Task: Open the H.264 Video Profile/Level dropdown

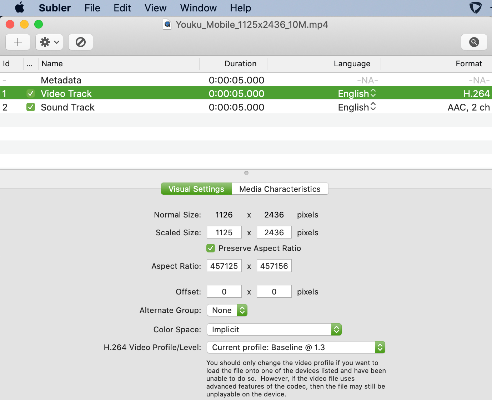Action: point(296,347)
